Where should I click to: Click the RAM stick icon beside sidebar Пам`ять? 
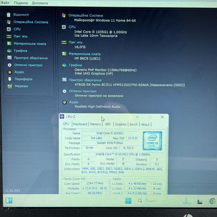point(9,37)
